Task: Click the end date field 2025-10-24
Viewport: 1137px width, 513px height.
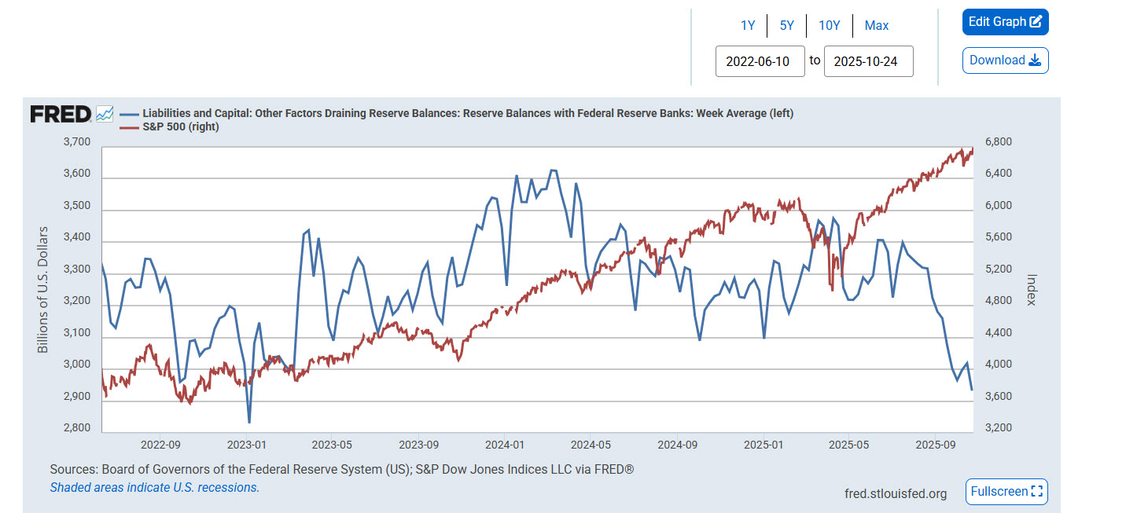Action: (x=868, y=60)
